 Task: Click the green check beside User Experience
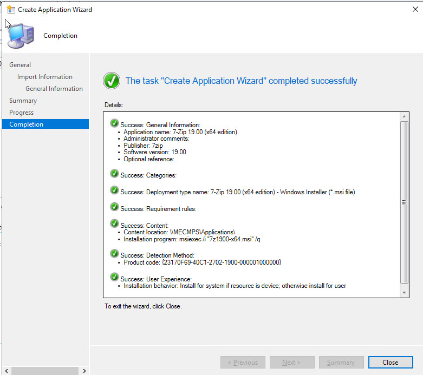point(114,277)
